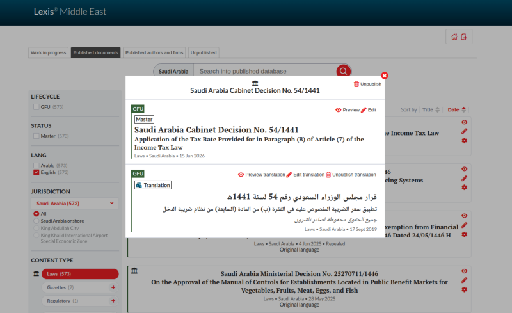The width and height of the screenshot is (512, 313).
Task: Click Preview translation eye icon
Action: click(x=241, y=175)
